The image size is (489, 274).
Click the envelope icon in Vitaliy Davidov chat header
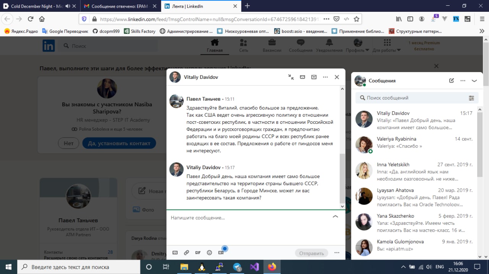pyautogui.click(x=303, y=77)
